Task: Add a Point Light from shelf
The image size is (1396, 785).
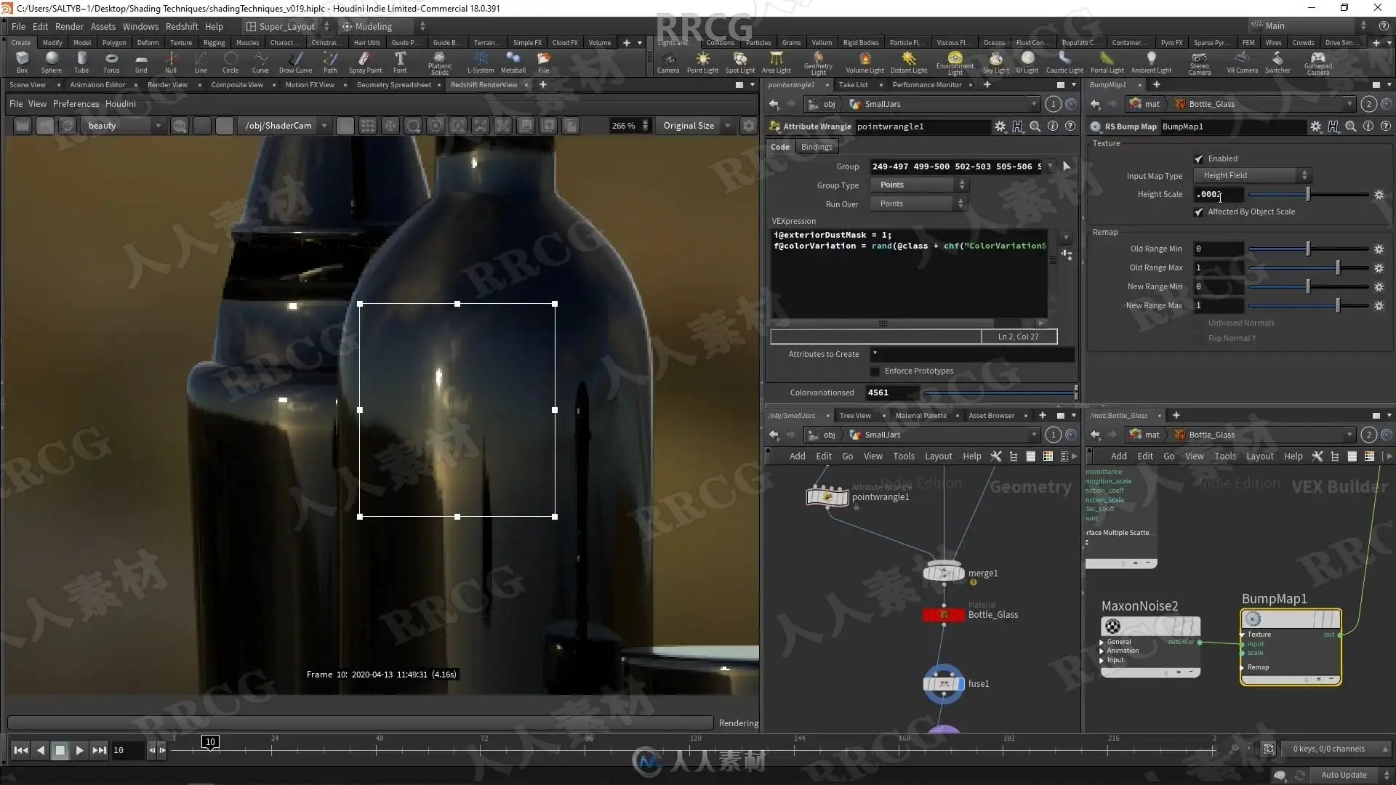Action: (x=702, y=61)
